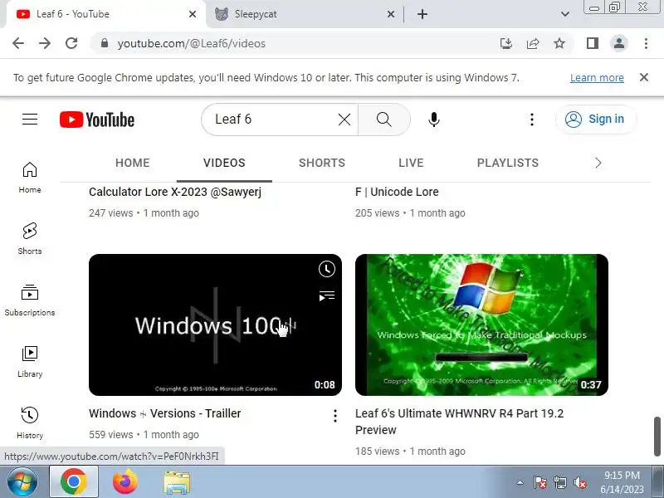Select the VIDEOS tab
Image resolution: width=664 pixels, height=498 pixels.
pyautogui.click(x=224, y=163)
